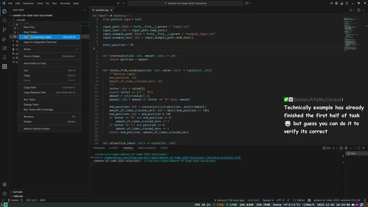This screenshot has width=368, height=207.
Task: Click the sync changes icon beside master
Action: tap(22, 200)
